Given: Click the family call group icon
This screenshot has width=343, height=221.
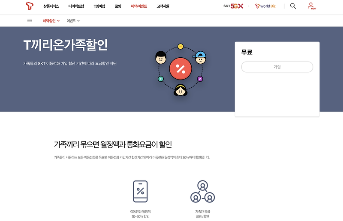Looking at the screenshot, I should tap(202, 192).
